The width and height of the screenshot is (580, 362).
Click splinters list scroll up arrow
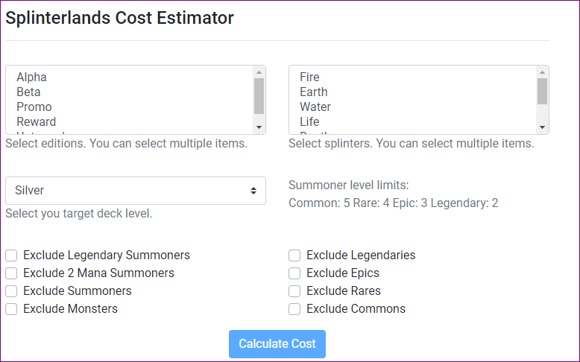point(542,72)
